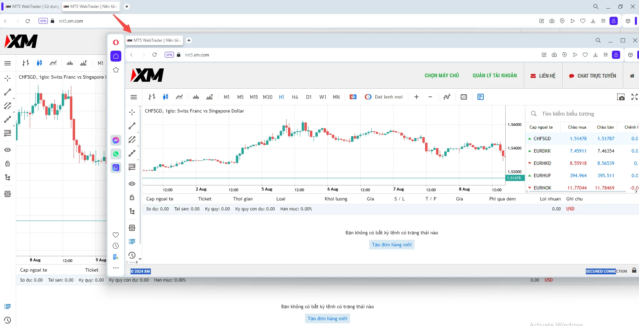Open LIÊN HỆ contact menu
Viewport: 639px width, 326px height.
point(543,76)
